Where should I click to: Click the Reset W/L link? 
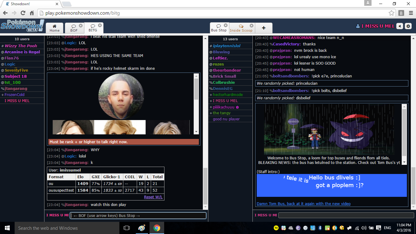153,197
